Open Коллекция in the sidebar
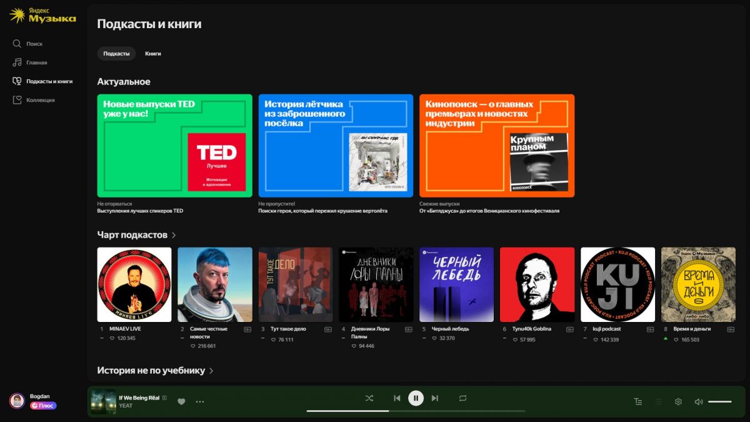Viewport: 750px width, 422px height. pyautogui.click(x=34, y=100)
